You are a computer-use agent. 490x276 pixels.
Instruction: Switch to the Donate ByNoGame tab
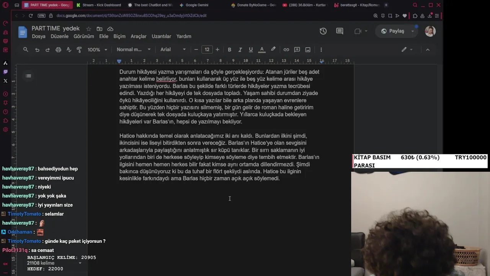(253, 5)
